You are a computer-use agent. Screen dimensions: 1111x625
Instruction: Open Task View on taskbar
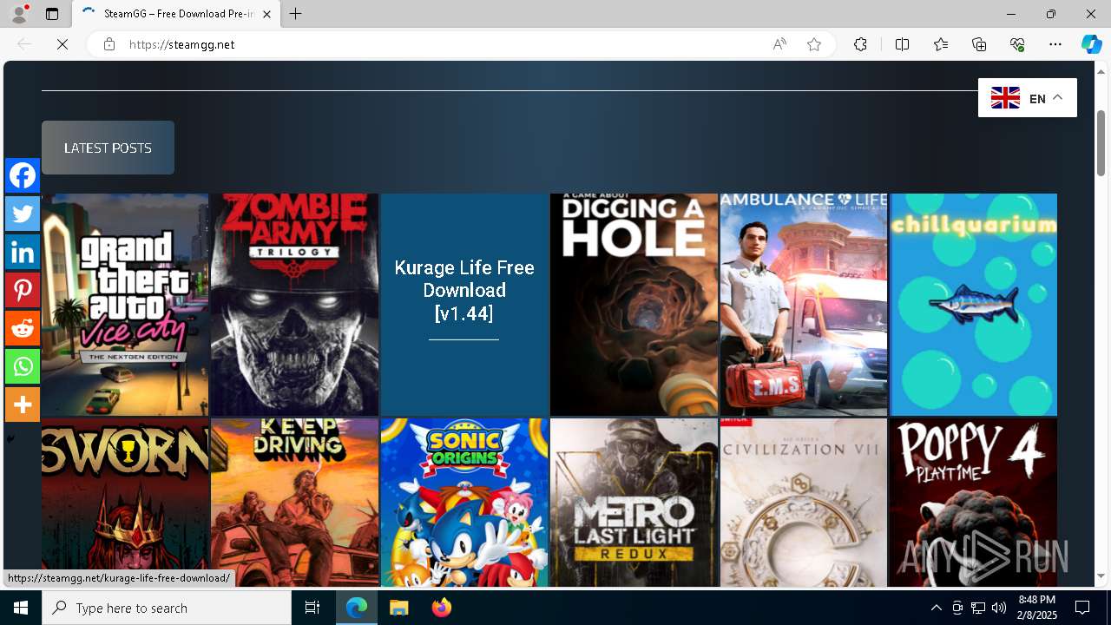click(x=312, y=608)
